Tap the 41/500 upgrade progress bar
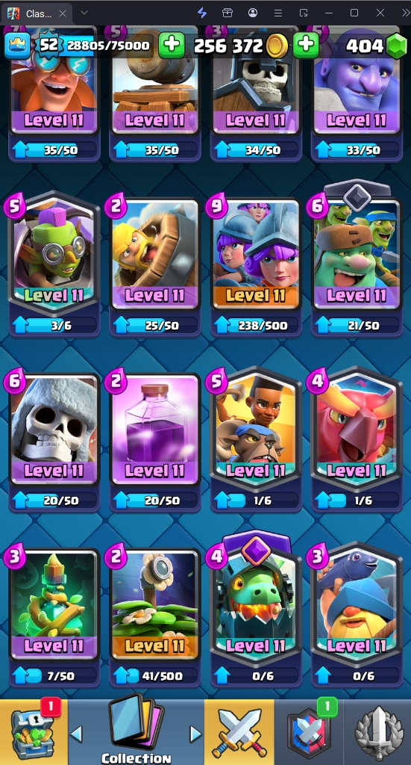This screenshot has width=411, height=765. tap(155, 675)
